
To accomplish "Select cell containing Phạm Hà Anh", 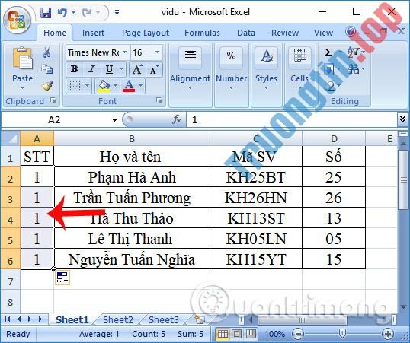I will [x=132, y=176].
